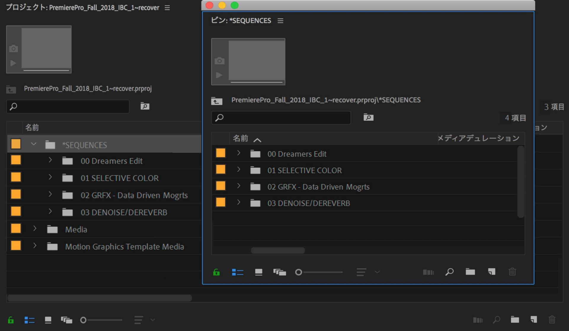Play the Project panel preview thumbnail

coord(13,63)
